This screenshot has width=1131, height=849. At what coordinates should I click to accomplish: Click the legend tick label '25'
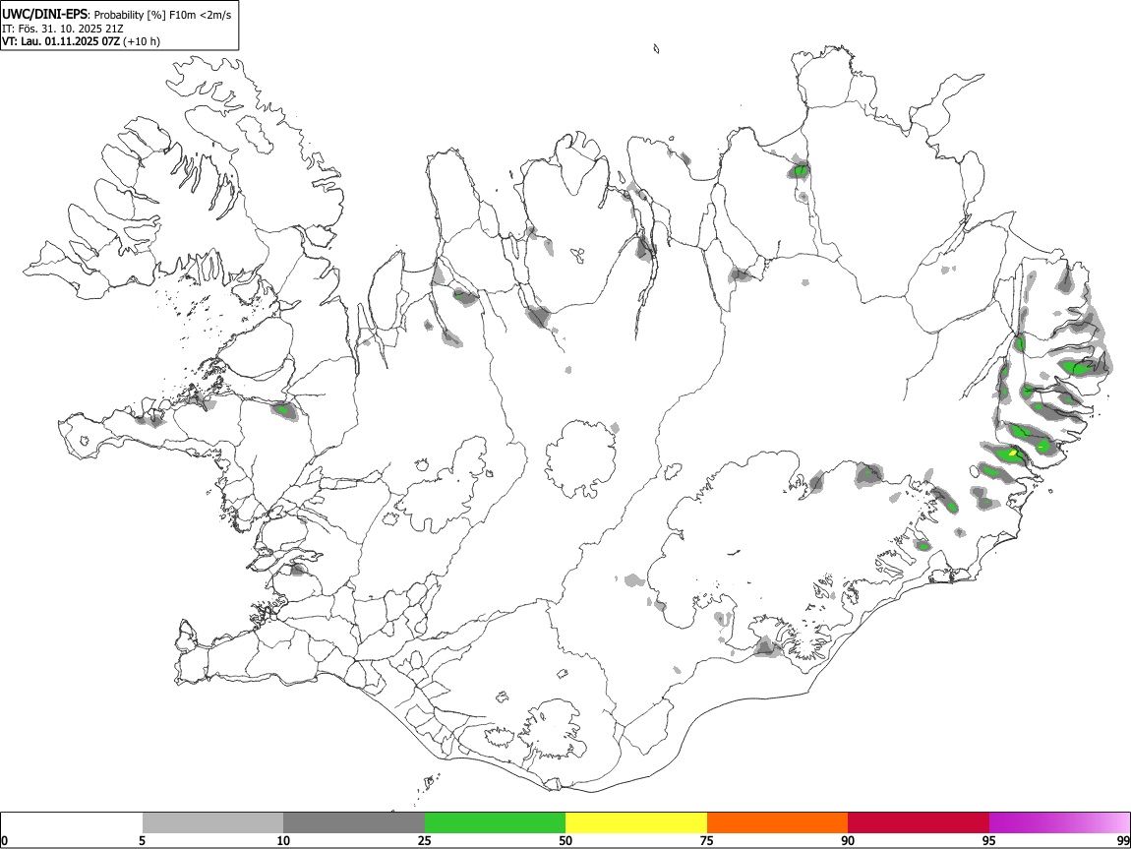(x=425, y=841)
